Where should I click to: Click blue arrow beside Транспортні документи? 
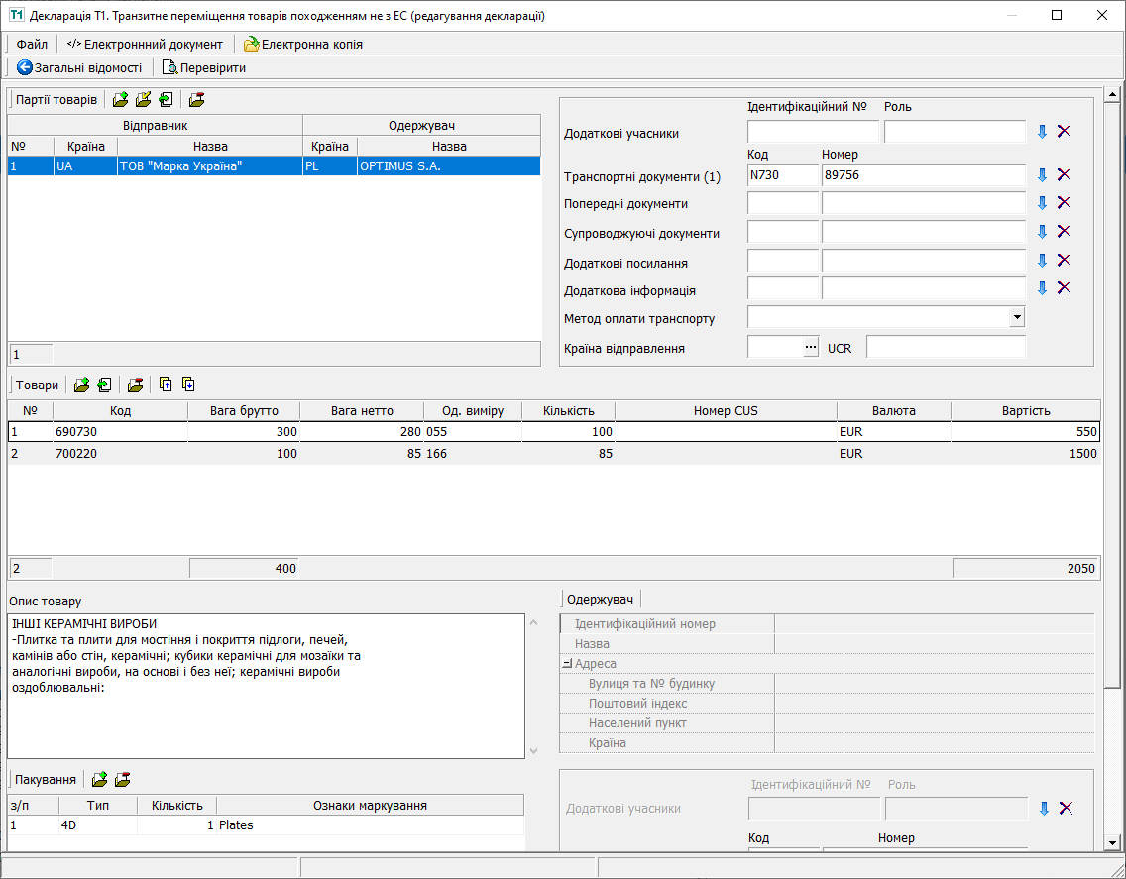click(x=1042, y=175)
